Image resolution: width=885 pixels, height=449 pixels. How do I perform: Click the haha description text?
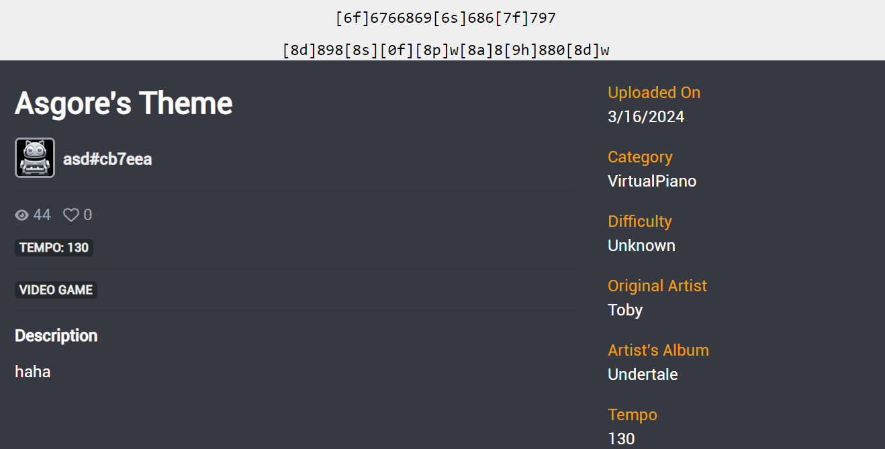coord(33,372)
